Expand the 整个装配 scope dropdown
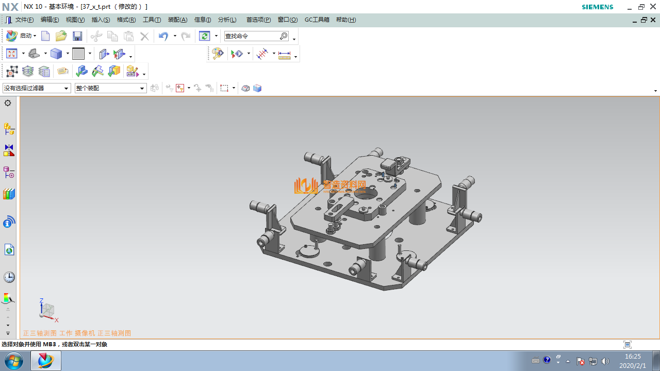 pos(142,89)
